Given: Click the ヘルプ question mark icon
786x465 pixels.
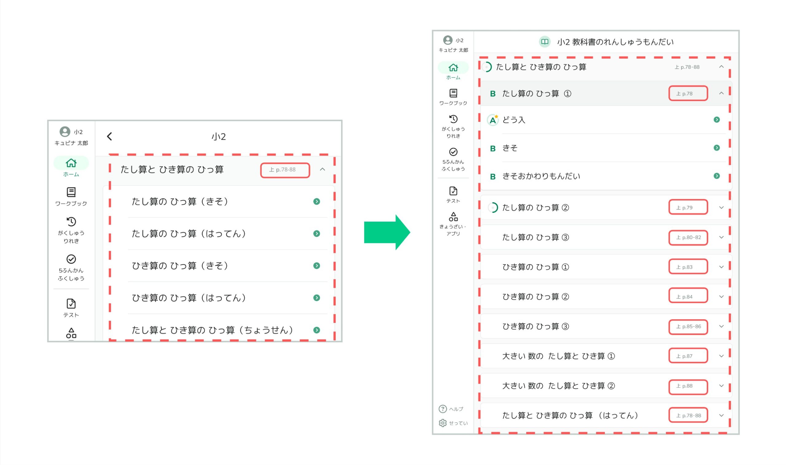Looking at the screenshot, I should coord(442,409).
